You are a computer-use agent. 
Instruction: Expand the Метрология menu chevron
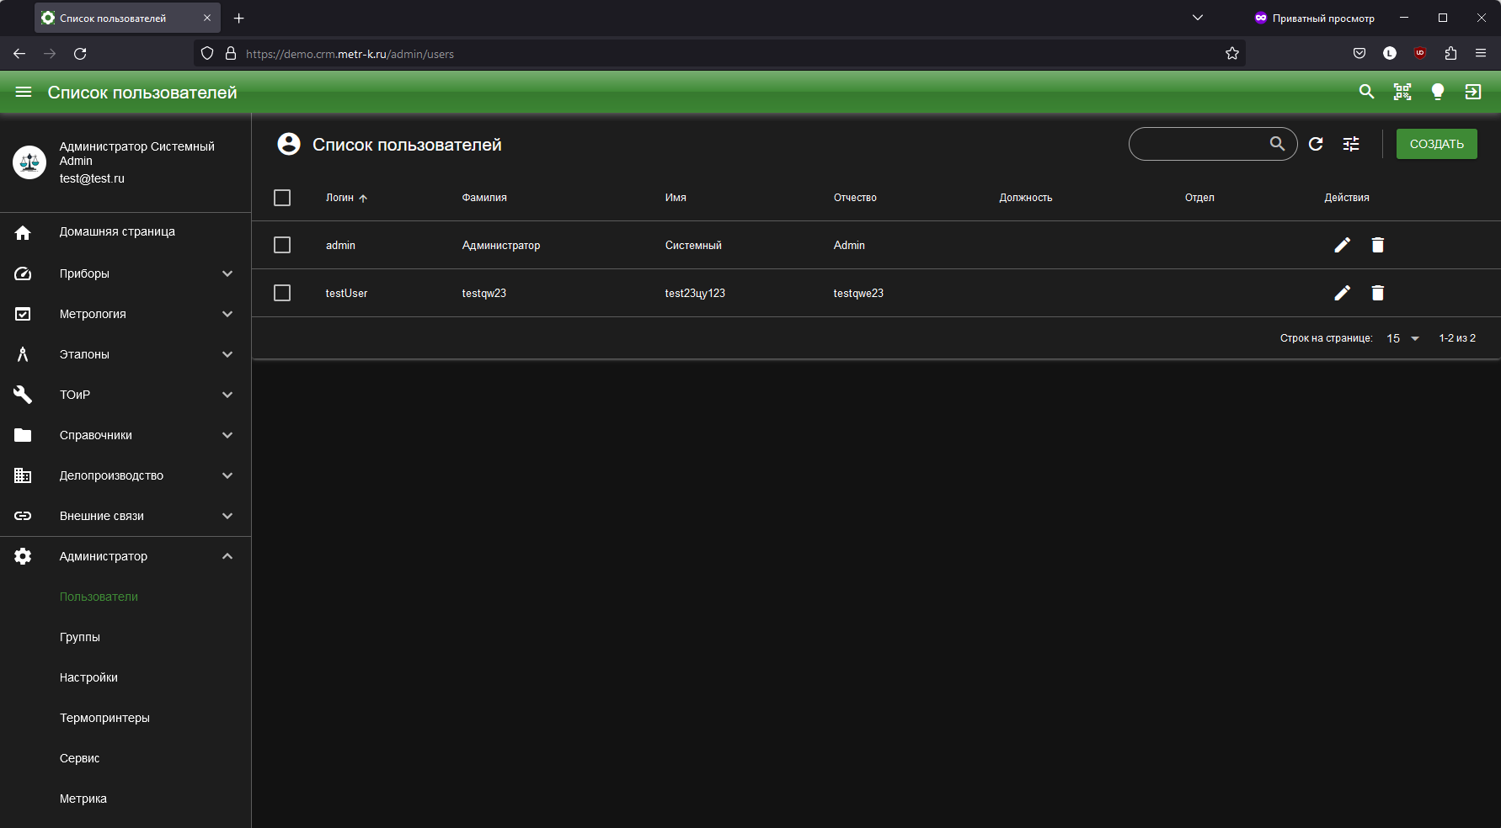[227, 314]
